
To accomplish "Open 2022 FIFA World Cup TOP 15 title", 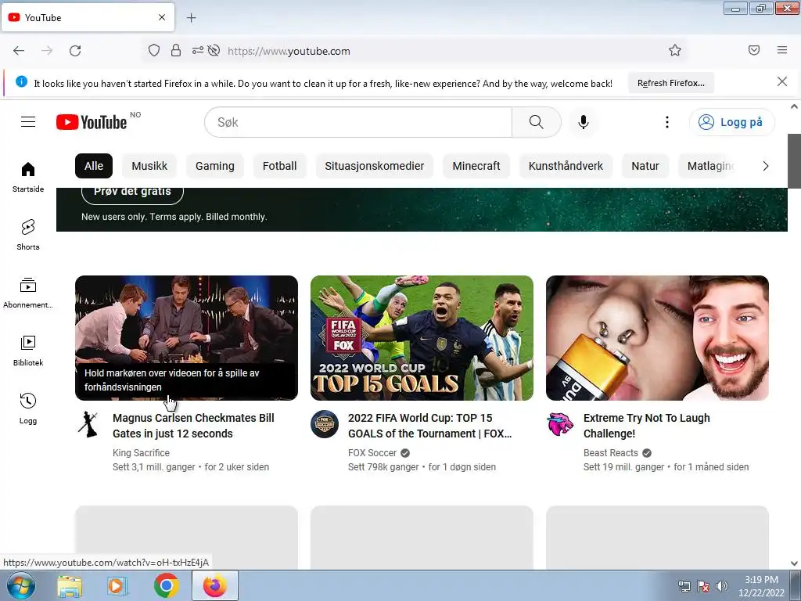I will click(x=429, y=426).
